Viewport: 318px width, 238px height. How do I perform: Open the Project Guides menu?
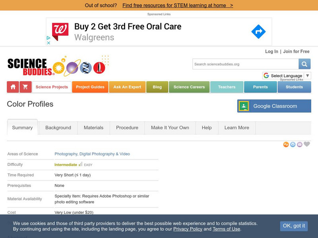[90, 87]
